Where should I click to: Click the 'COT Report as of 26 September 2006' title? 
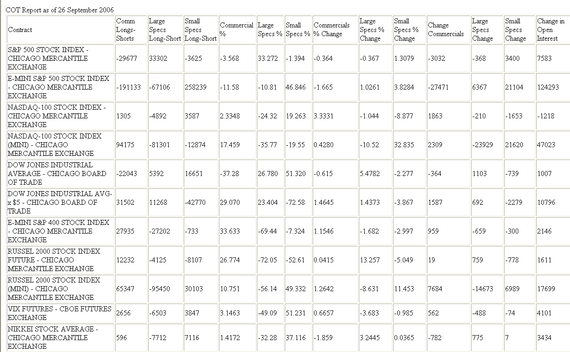tap(59, 10)
